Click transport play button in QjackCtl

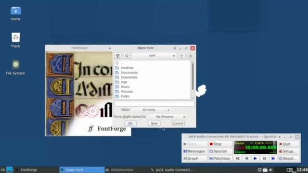[256, 158]
